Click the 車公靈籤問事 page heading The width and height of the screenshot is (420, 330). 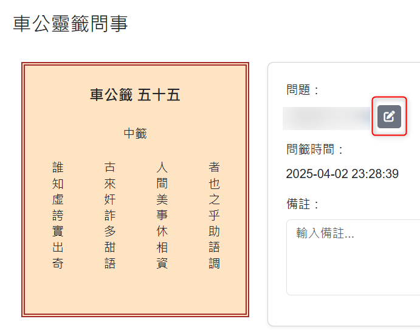click(x=71, y=24)
